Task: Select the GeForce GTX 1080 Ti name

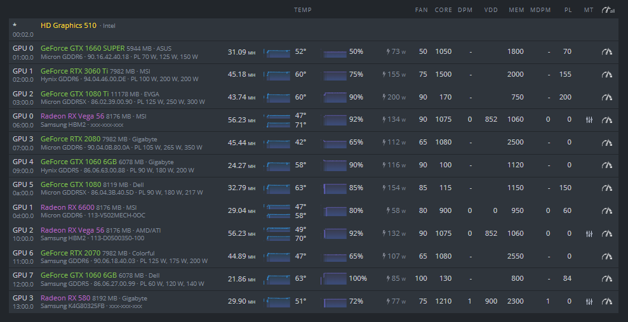Action: tap(74, 94)
